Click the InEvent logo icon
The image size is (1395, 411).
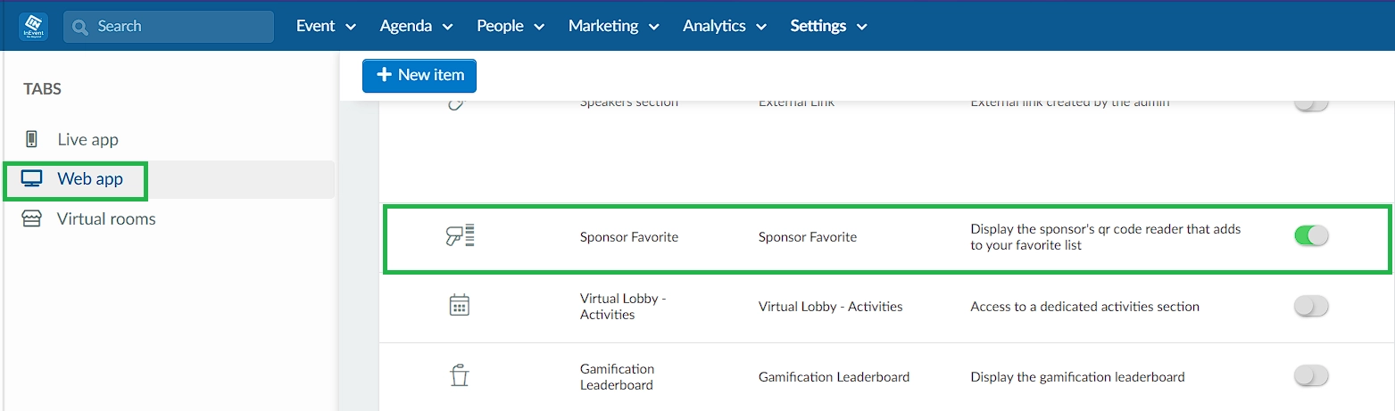coord(33,26)
